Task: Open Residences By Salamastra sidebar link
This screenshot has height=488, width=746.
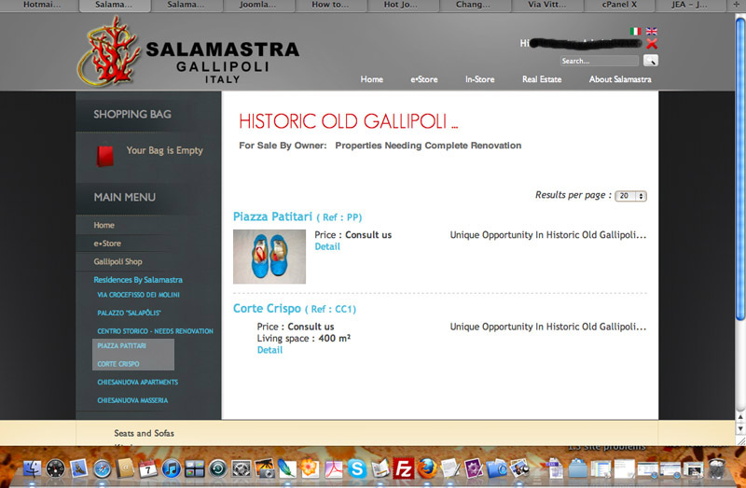Action: [x=138, y=280]
